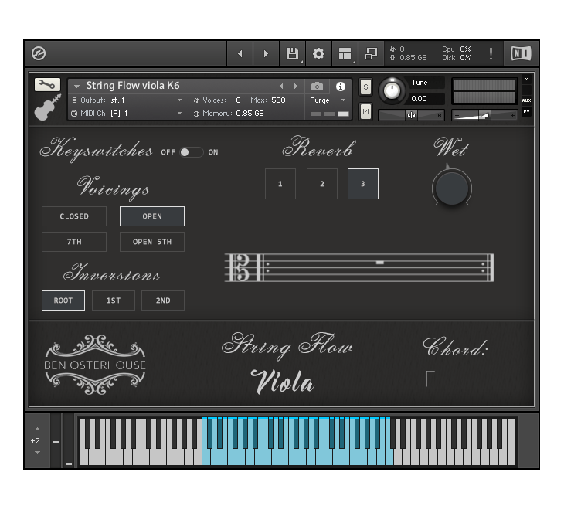Click the minimize rack view icon
The image size is (564, 506).
371,54
